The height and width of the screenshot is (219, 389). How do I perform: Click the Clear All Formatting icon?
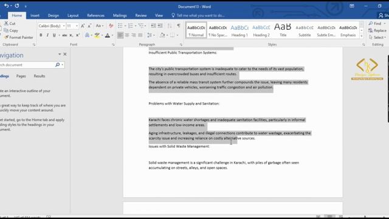pyautogui.click(x=111, y=26)
